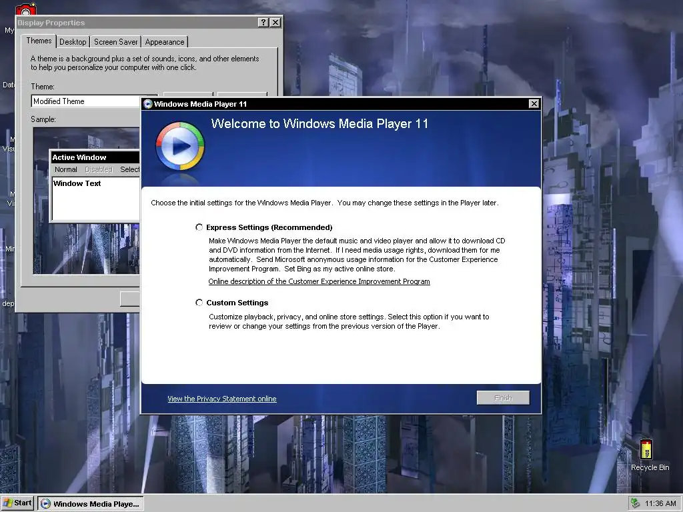Click Windows Media Player taskbar button
The width and height of the screenshot is (683, 512).
90,504
